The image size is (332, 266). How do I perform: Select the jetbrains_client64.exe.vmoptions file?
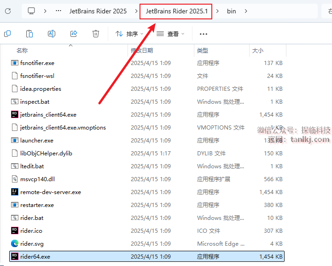coord(63,127)
